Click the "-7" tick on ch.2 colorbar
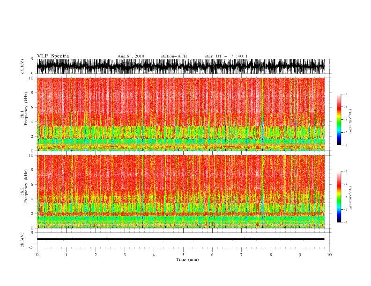 coord(345,222)
